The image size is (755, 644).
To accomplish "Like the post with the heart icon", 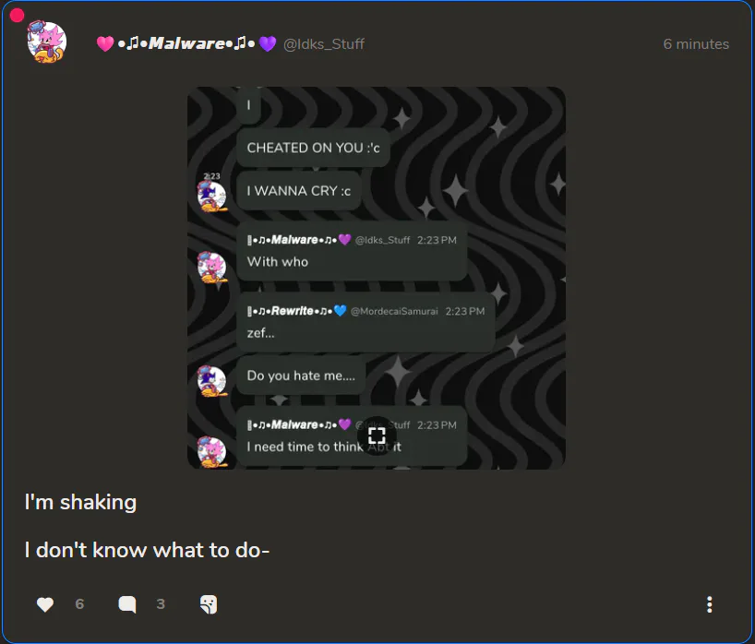I will 45,604.
